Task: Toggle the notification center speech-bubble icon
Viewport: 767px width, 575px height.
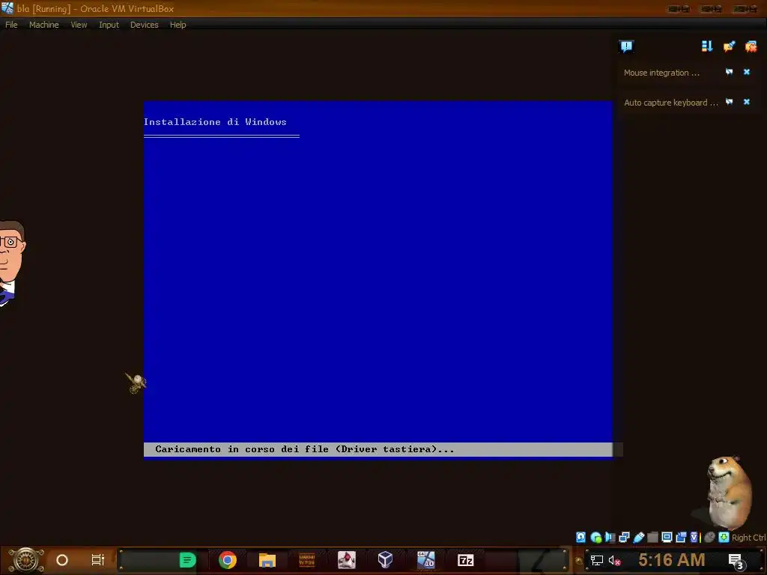Action: click(626, 46)
